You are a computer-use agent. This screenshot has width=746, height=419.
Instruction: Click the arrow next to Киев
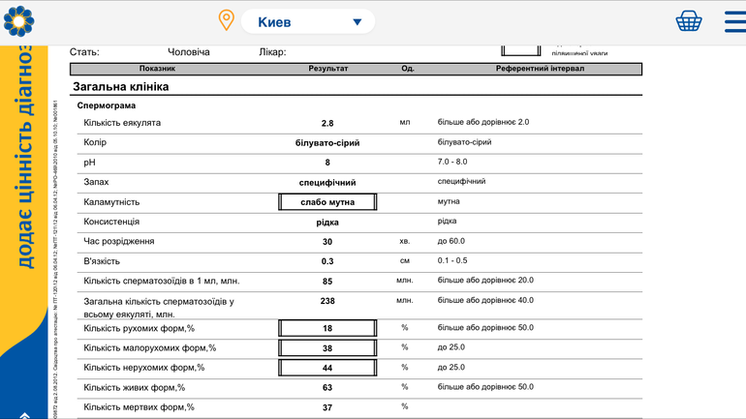[357, 22]
